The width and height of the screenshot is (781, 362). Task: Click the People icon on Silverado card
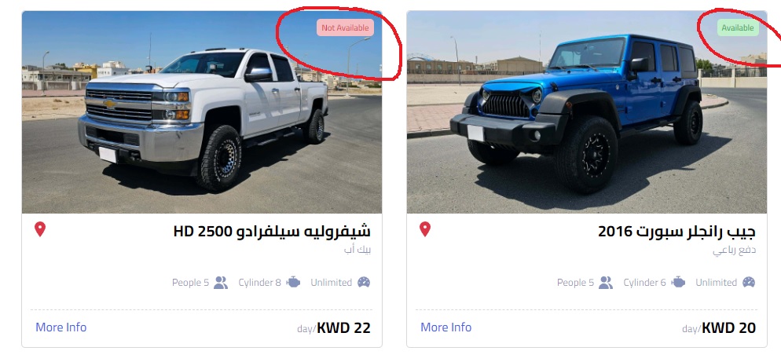click(221, 283)
